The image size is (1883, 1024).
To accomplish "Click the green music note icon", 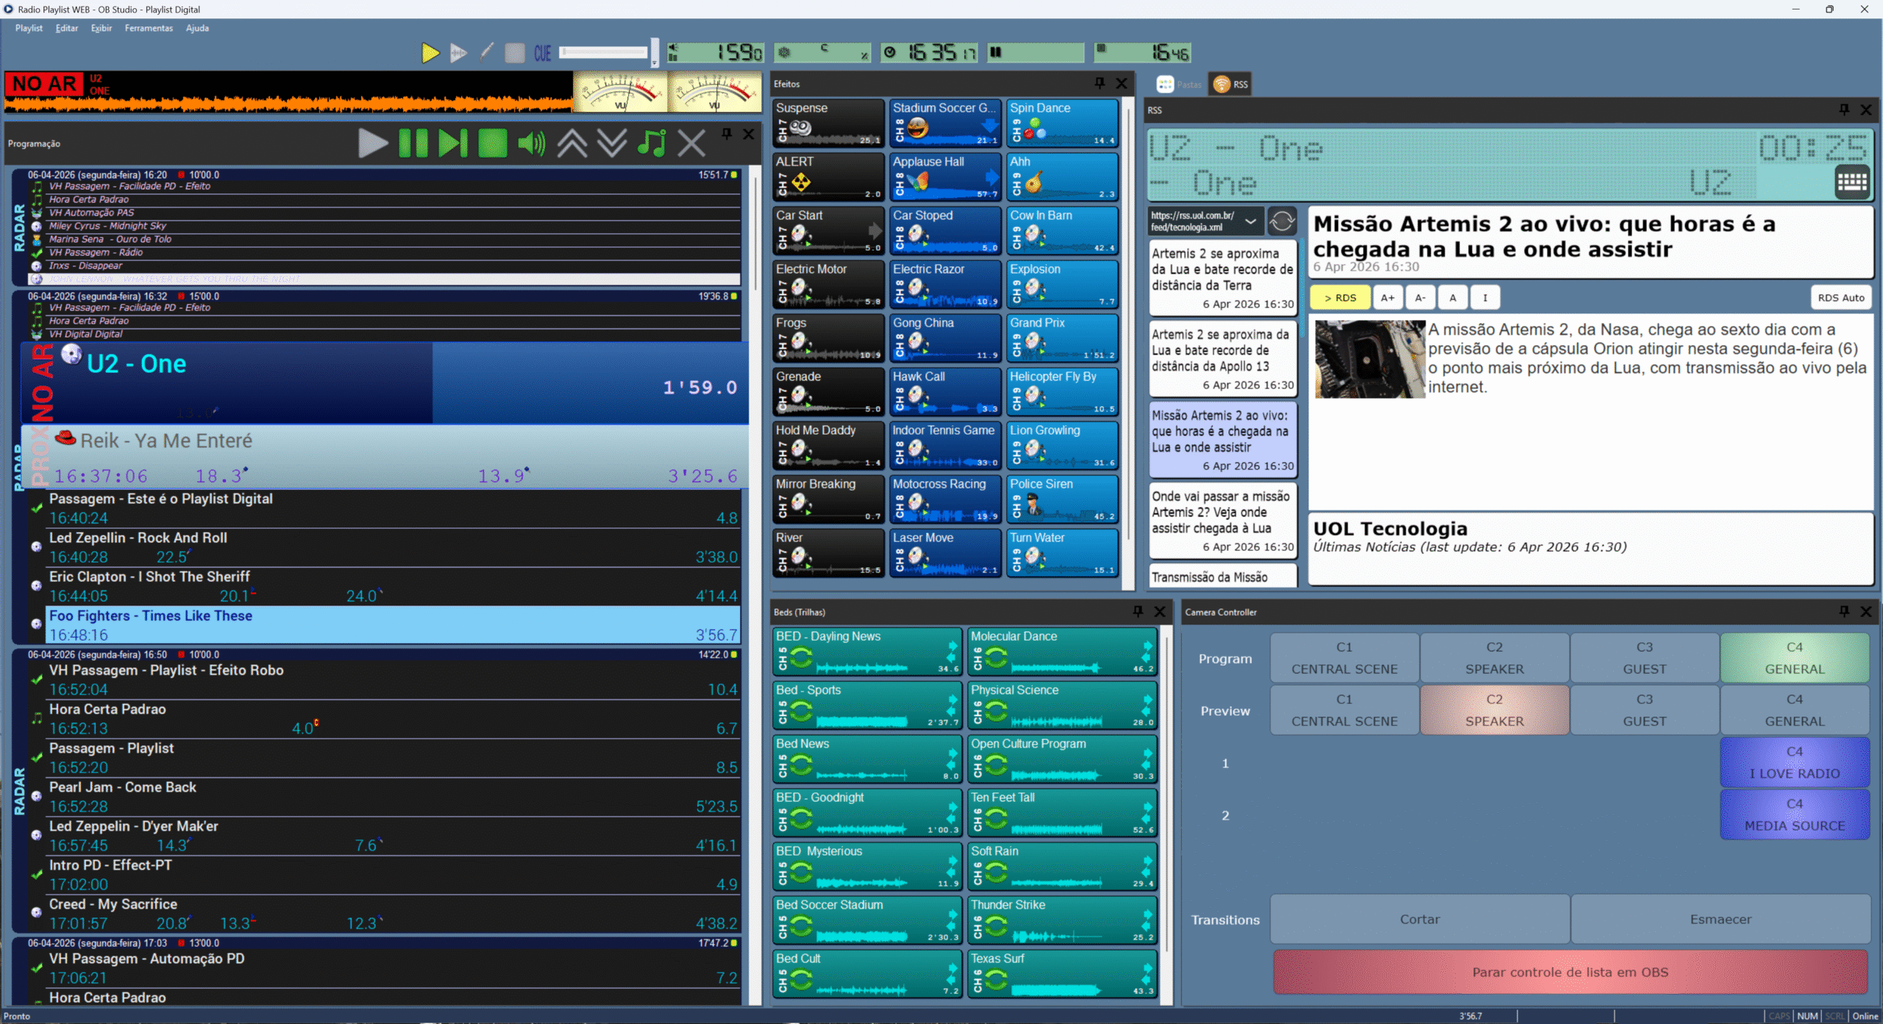I will click(652, 143).
